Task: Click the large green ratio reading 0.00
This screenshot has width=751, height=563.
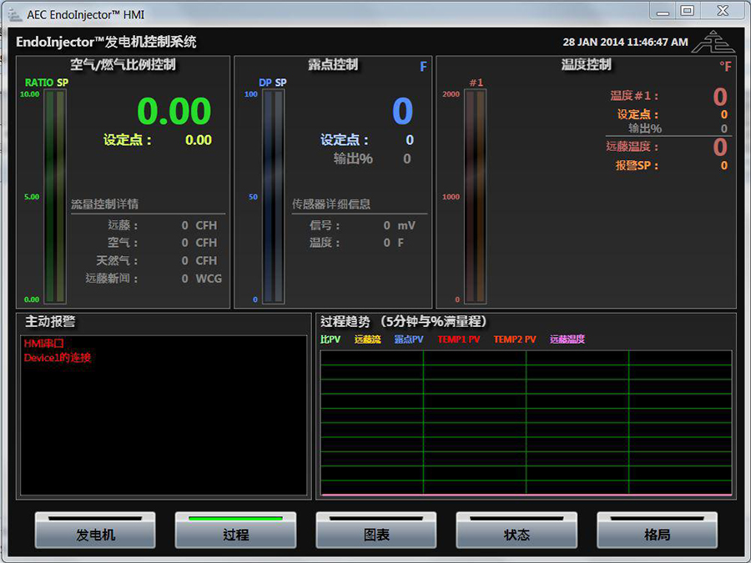Action: pyautogui.click(x=174, y=111)
